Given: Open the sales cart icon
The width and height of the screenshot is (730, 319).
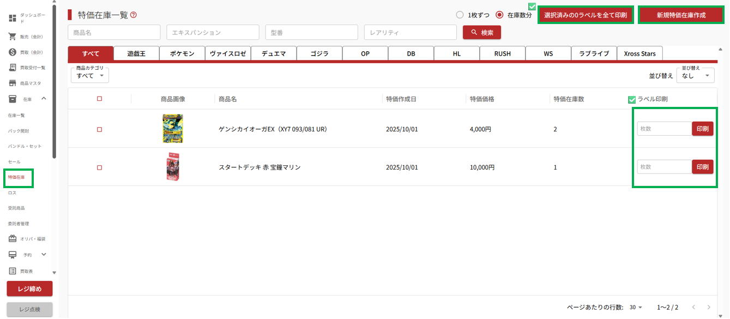Looking at the screenshot, I should click(x=12, y=37).
